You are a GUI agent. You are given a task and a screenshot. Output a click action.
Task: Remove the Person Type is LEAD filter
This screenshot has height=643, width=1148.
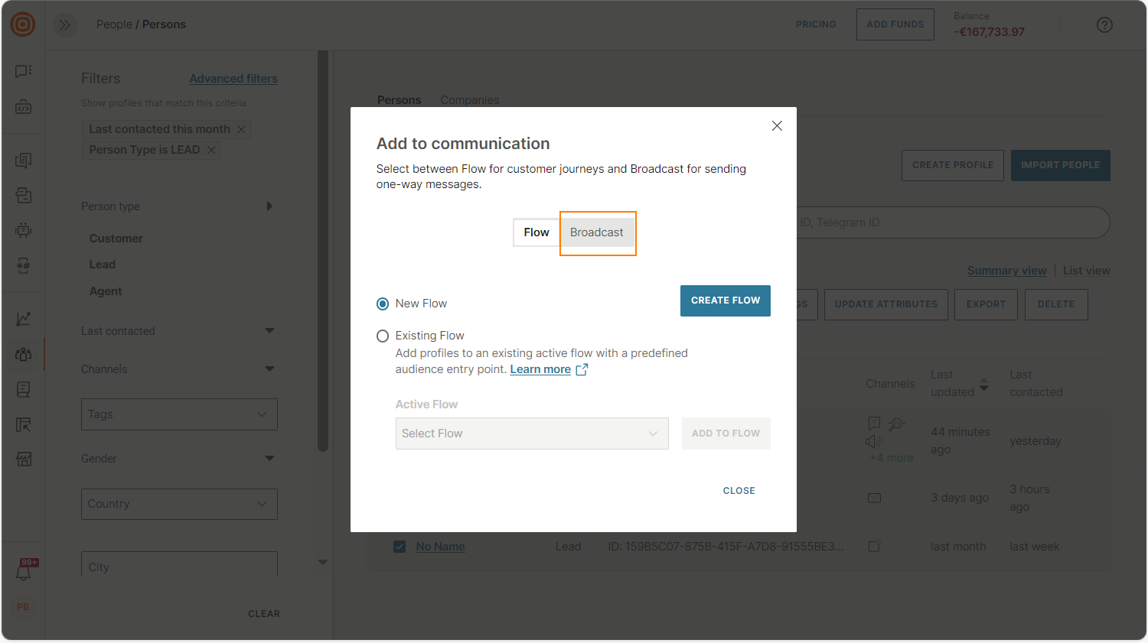(211, 150)
